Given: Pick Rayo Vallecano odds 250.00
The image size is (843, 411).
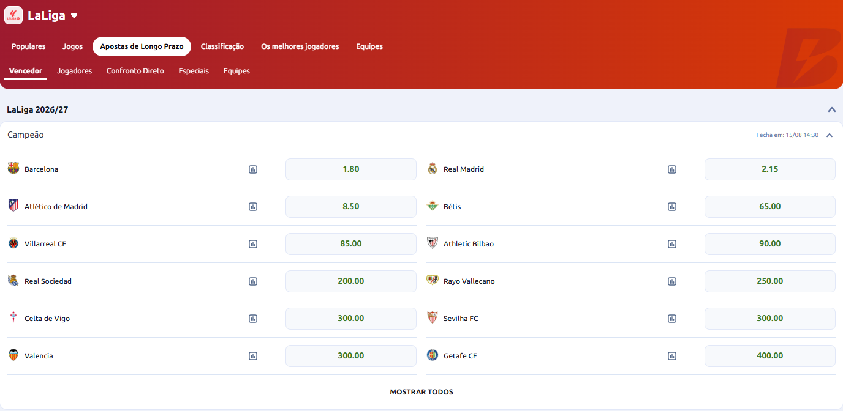Looking at the screenshot, I should (x=770, y=281).
